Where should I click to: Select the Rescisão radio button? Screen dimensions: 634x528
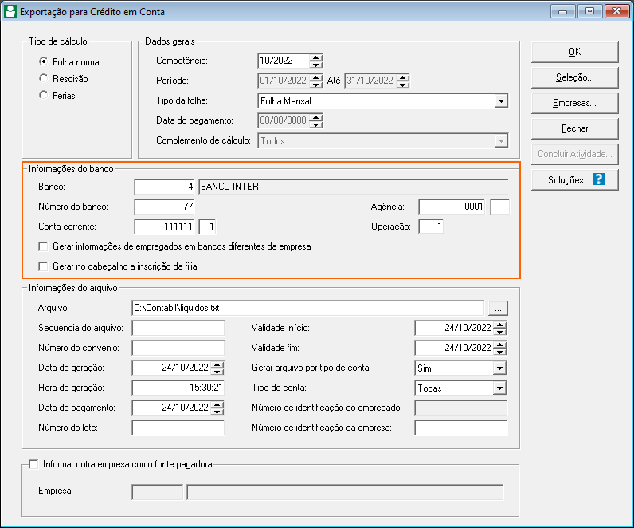coord(44,79)
